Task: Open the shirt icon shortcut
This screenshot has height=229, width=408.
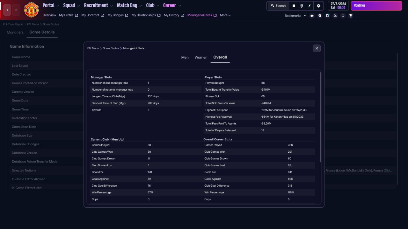Action: (320, 16)
